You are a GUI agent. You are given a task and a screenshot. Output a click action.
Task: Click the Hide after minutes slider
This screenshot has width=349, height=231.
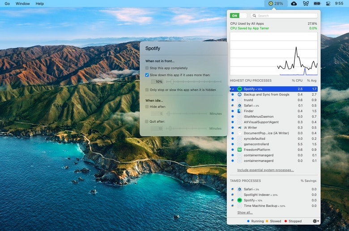coord(187,114)
